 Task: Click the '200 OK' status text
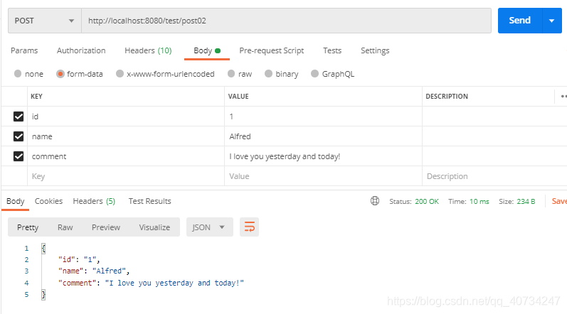(427, 201)
